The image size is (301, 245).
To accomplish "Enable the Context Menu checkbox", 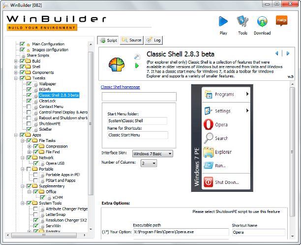I will coord(29,106).
